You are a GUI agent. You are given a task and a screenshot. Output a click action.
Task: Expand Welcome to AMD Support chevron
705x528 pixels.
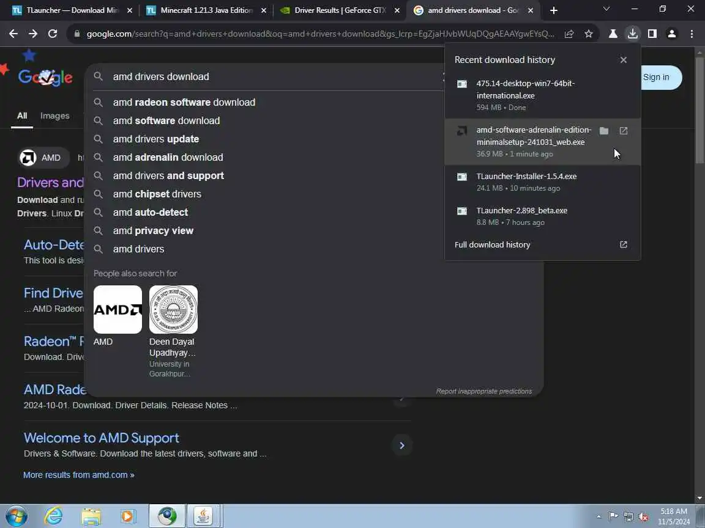402,446
